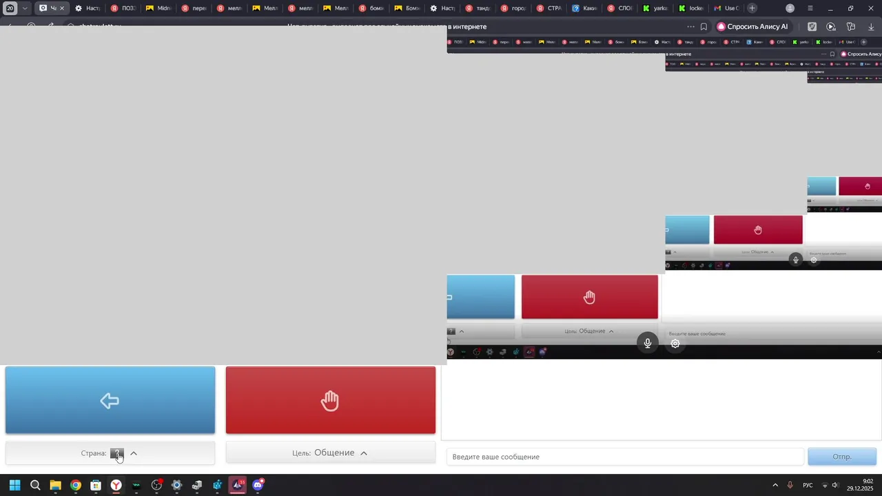This screenshot has width=882, height=496.
Task: Click the blue next-partner arrow button
Action: pyautogui.click(x=110, y=400)
